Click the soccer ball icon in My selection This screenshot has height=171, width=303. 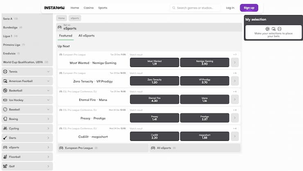tap(268, 29)
